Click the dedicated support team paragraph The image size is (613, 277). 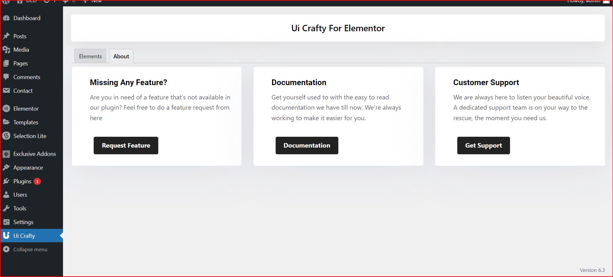point(522,107)
